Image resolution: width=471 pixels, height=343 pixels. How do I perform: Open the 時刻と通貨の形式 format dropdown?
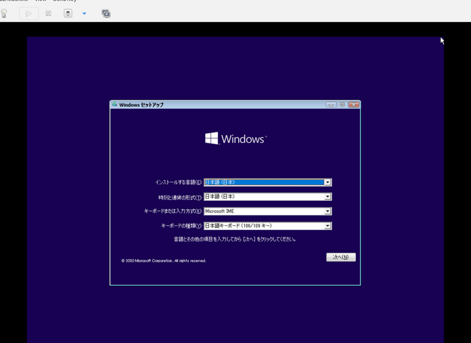(x=327, y=196)
